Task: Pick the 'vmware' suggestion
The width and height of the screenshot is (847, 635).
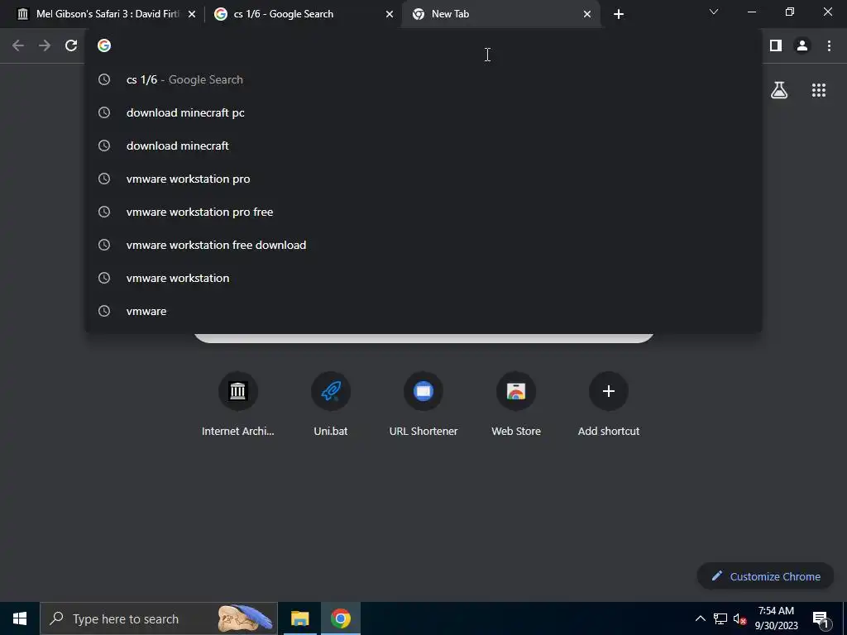Action: [423, 311]
